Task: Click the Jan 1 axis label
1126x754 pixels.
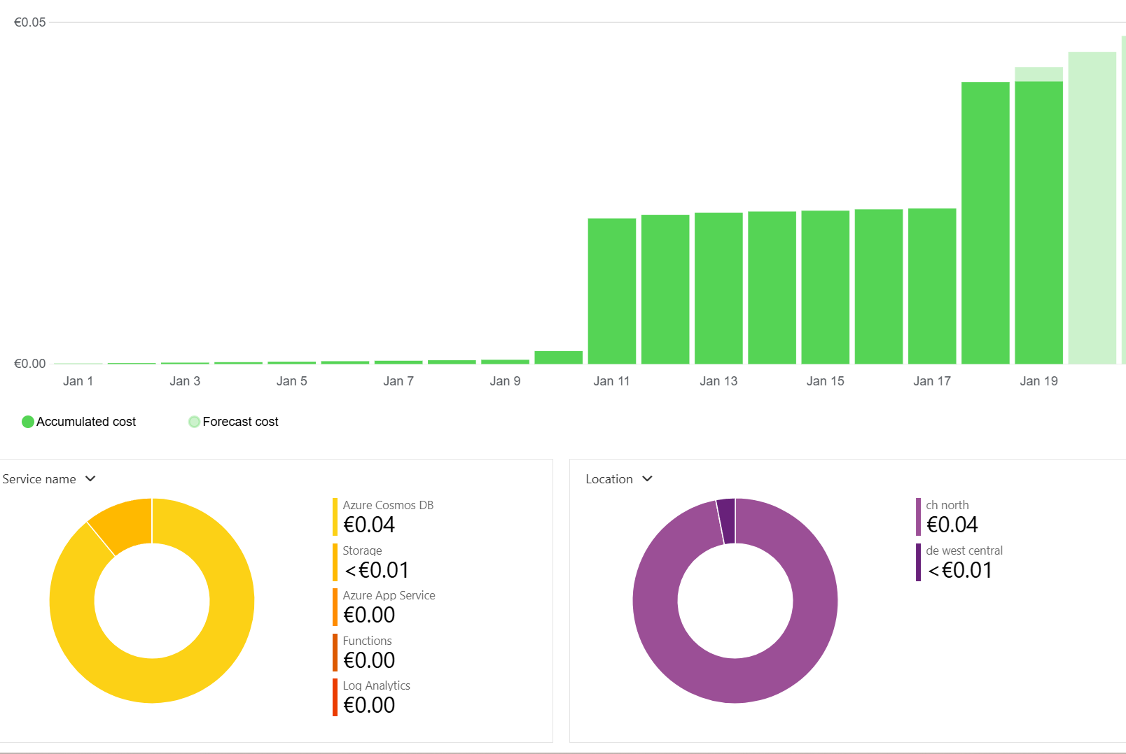Action: (78, 381)
